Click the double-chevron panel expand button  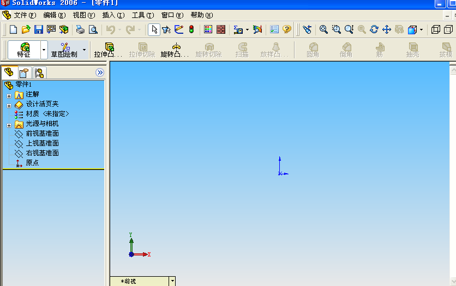[100, 72]
